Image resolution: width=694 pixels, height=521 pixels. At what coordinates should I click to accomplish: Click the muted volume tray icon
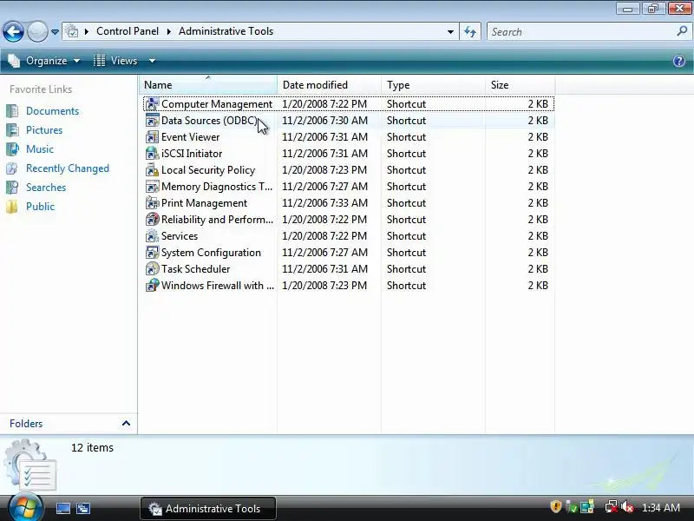[x=627, y=507]
